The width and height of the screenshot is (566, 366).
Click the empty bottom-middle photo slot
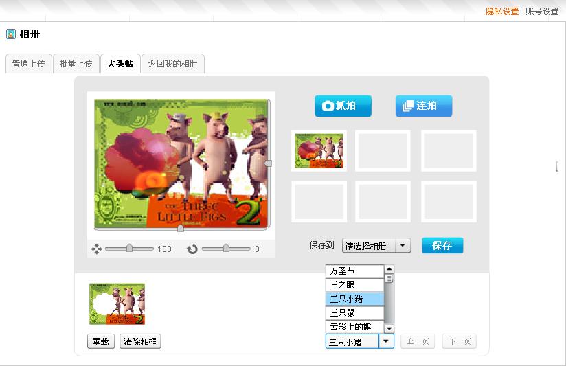(383, 202)
